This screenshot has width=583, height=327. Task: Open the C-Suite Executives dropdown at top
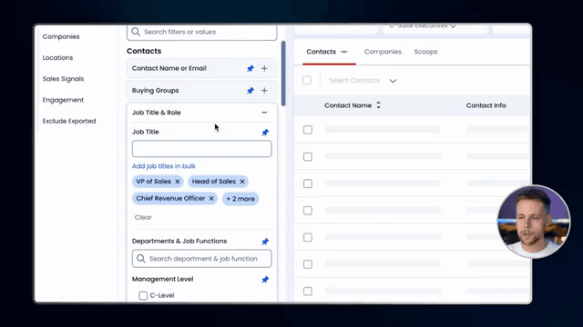(x=423, y=26)
